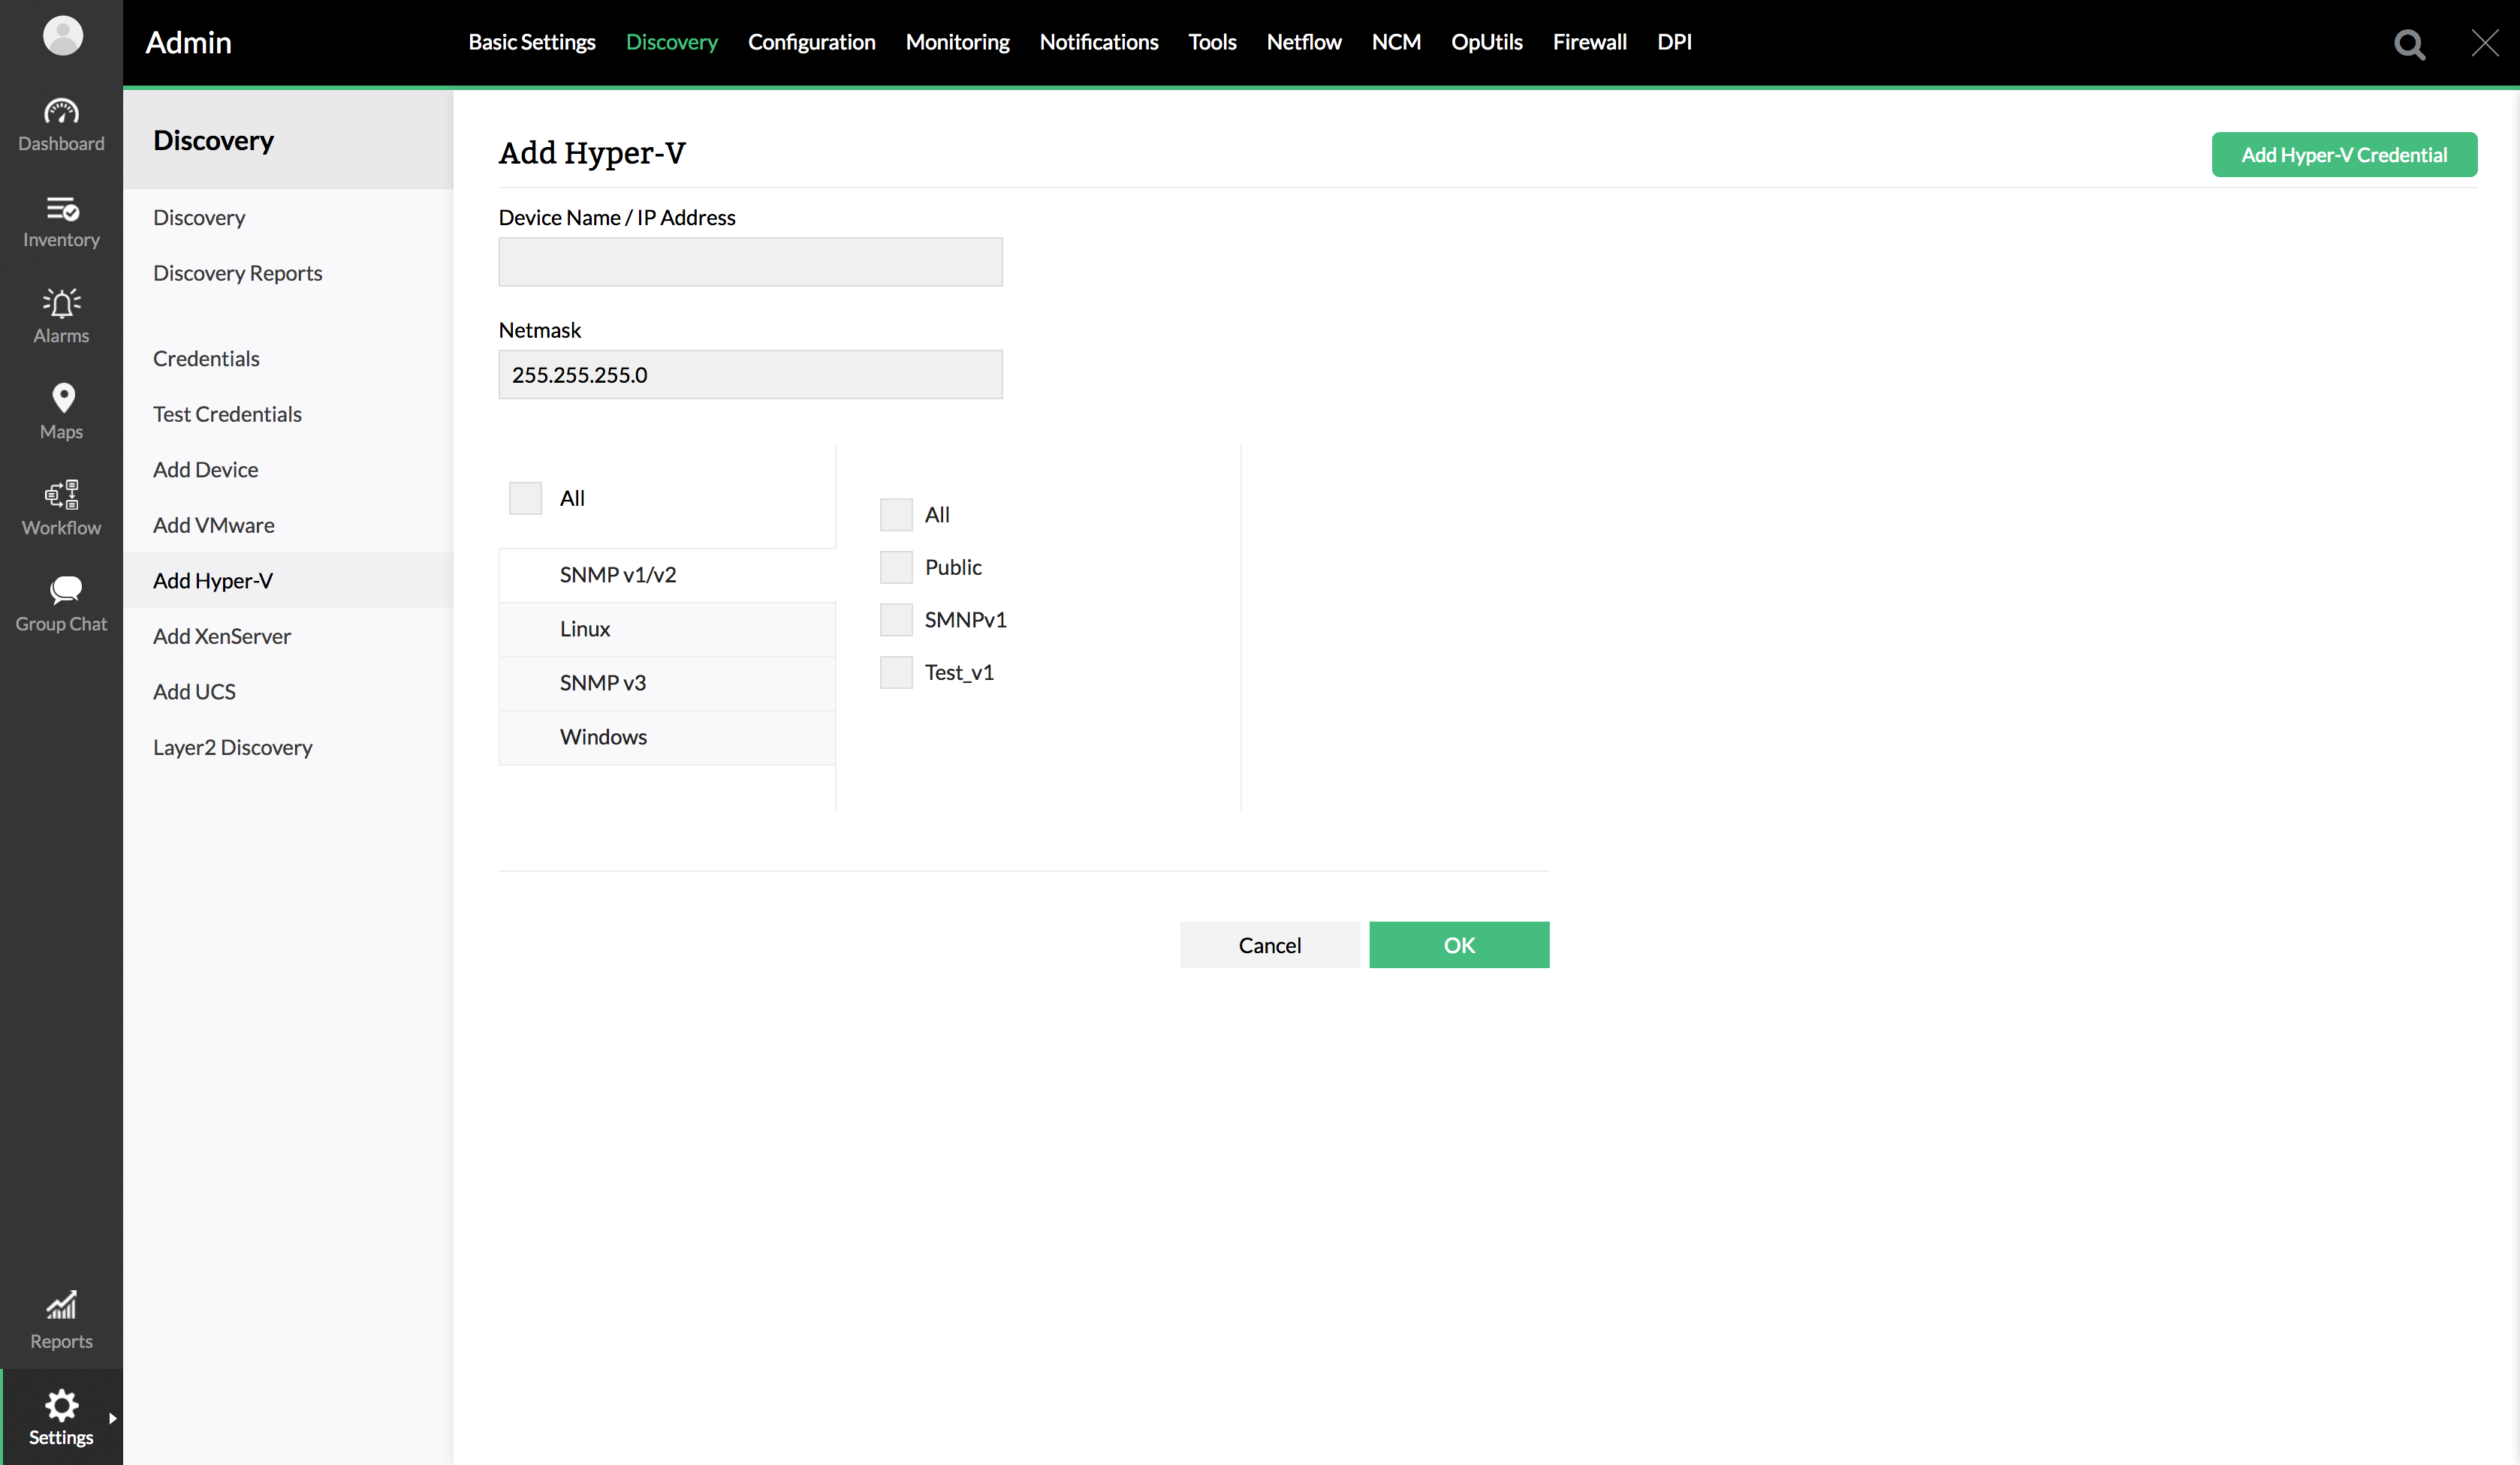Switch to the Monitoring tab
This screenshot has height=1465, width=2520.
[x=957, y=42]
